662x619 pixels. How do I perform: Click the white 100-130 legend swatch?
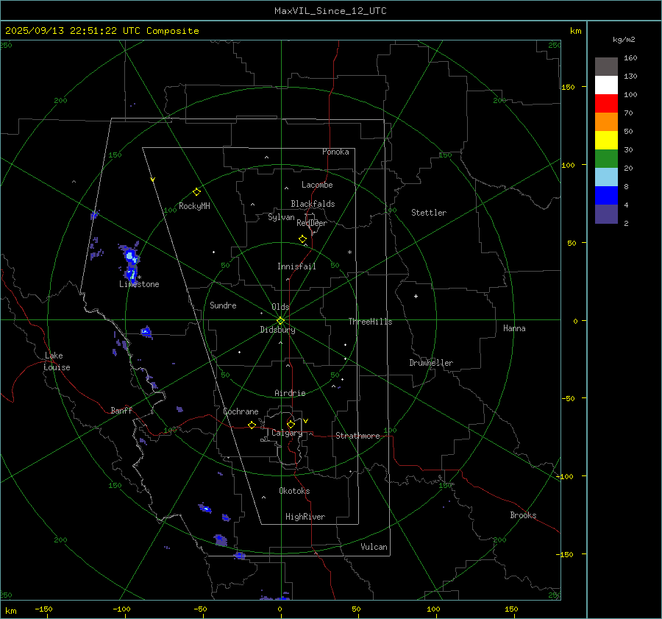pyautogui.click(x=606, y=85)
